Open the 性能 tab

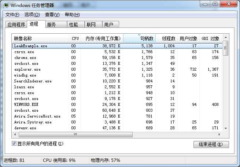pos(75,25)
